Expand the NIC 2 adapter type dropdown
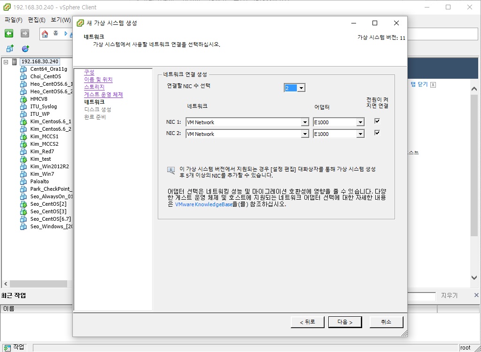Viewport: 481px width, 352px height. [x=360, y=134]
